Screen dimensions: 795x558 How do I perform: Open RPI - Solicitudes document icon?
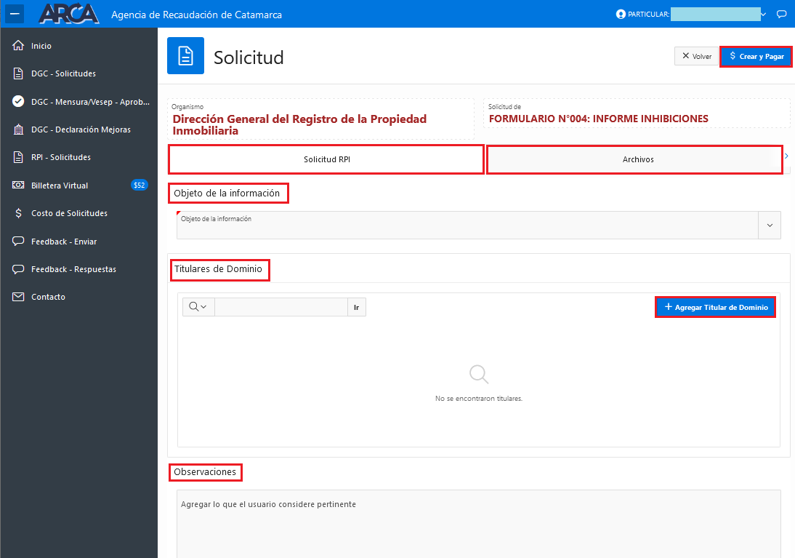tap(18, 157)
